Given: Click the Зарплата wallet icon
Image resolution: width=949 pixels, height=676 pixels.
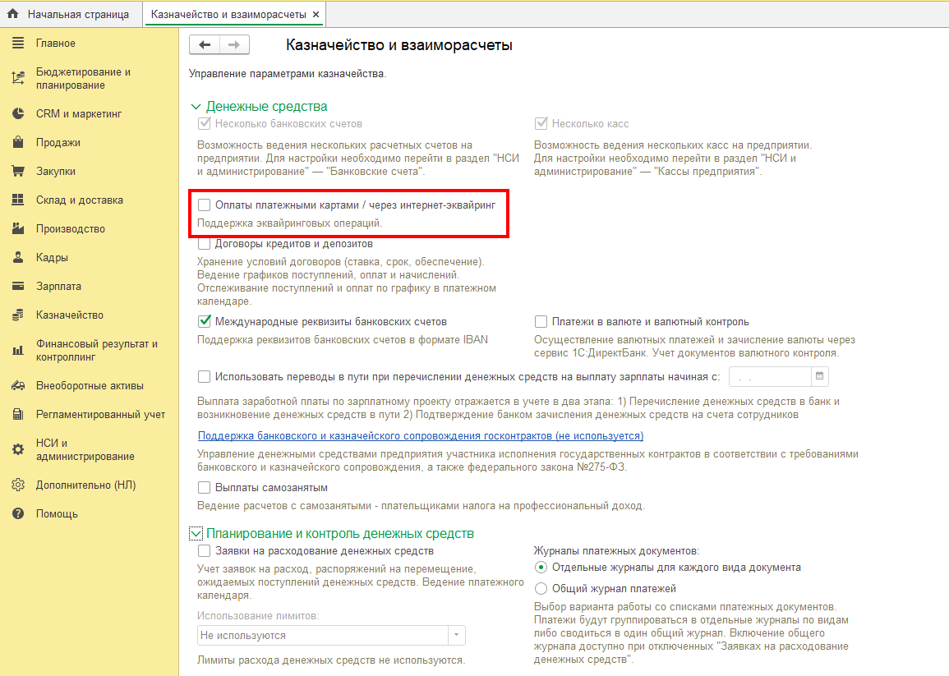Looking at the screenshot, I should pyautogui.click(x=18, y=286).
